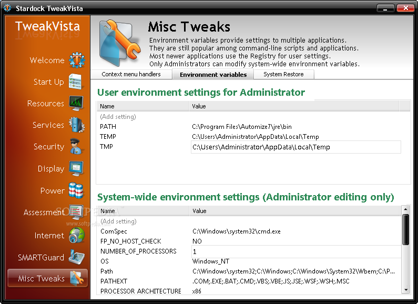Select the TMP variable name
The image size is (418, 304).
click(x=106, y=147)
